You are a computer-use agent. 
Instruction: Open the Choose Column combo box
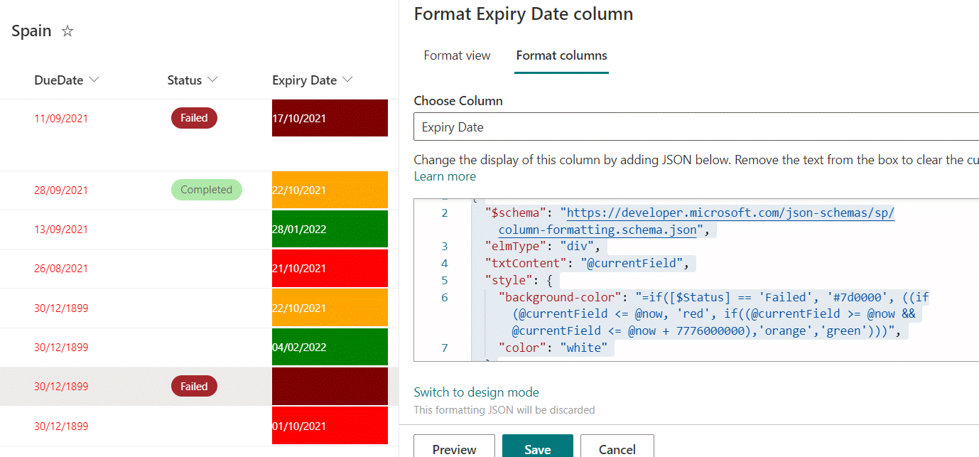point(696,128)
